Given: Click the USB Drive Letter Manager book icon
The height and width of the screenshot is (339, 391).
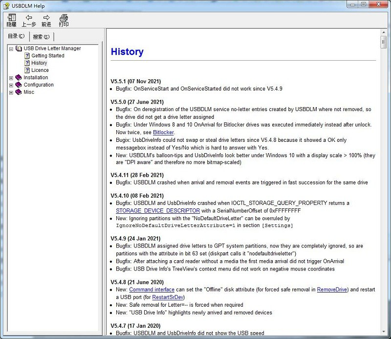Looking at the screenshot, I should (19, 48).
